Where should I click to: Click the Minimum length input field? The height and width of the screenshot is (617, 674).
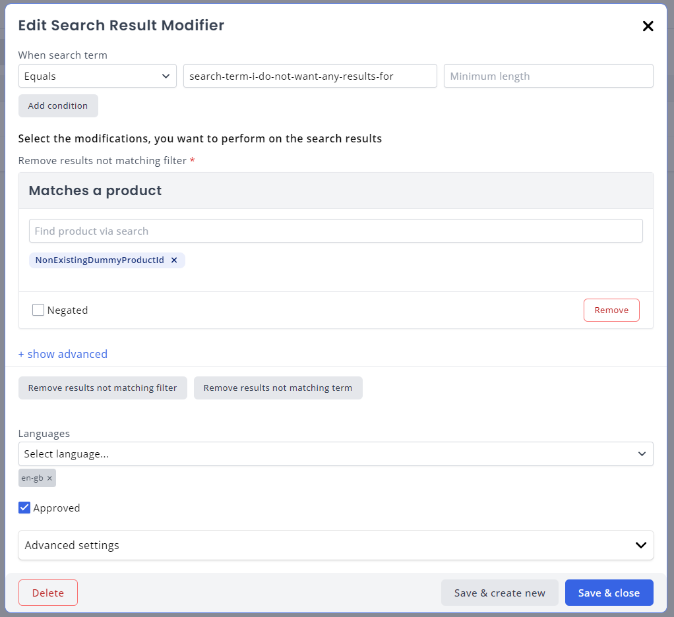548,76
